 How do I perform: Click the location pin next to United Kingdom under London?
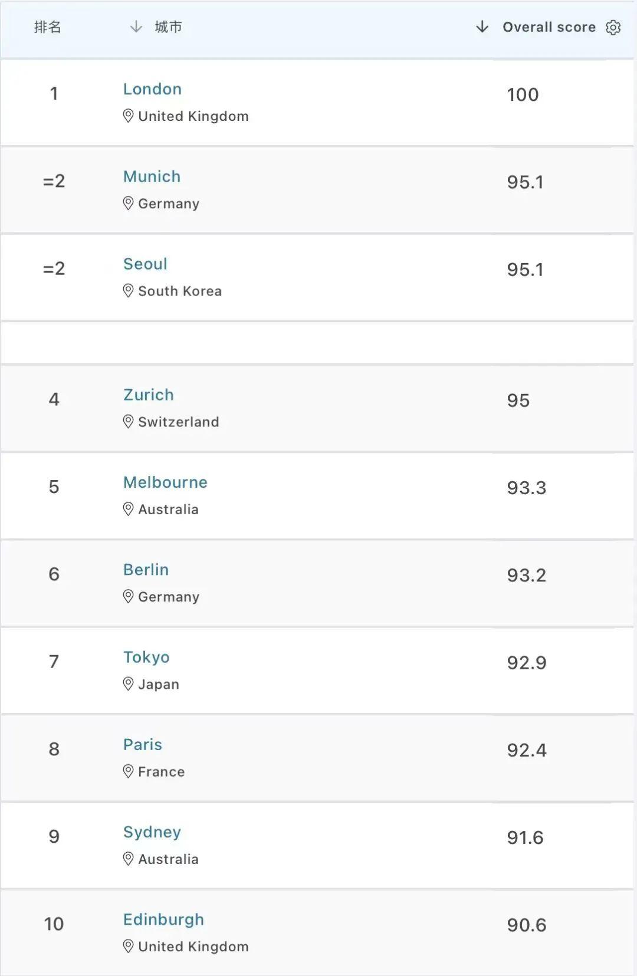click(x=128, y=116)
